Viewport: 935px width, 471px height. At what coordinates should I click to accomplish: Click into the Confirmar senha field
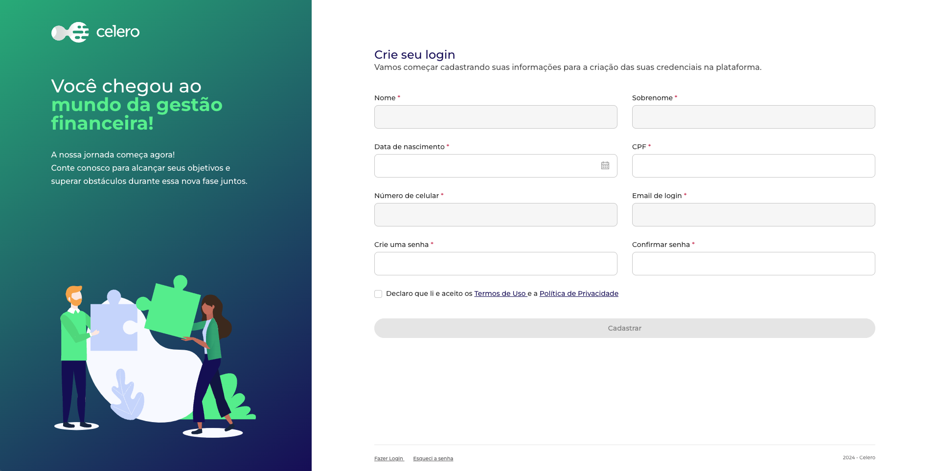pos(753,264)
